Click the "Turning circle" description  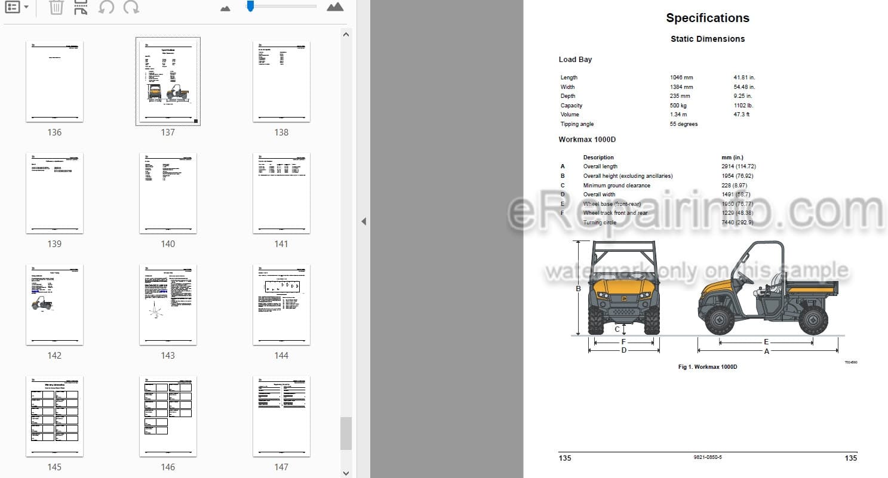(x=600, y=223)
